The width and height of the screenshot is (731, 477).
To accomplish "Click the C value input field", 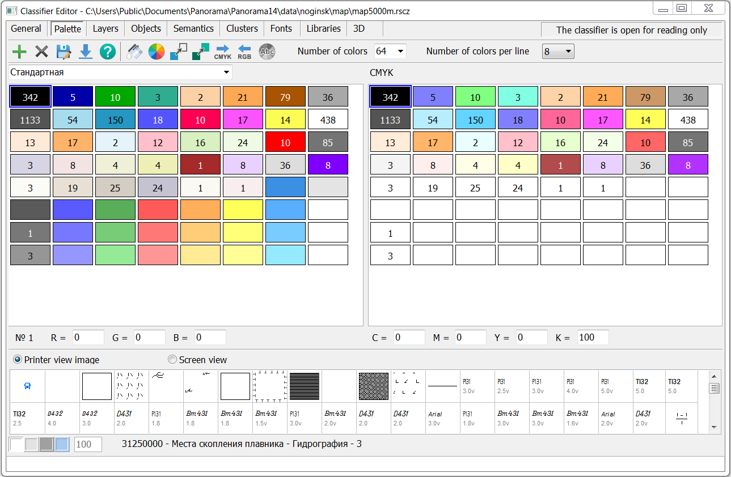I will point(409,338).
